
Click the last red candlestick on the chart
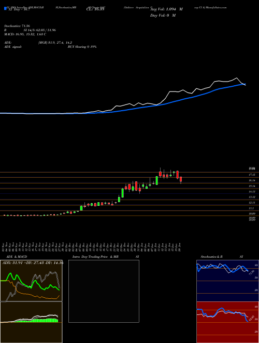(x=181, y=179)
